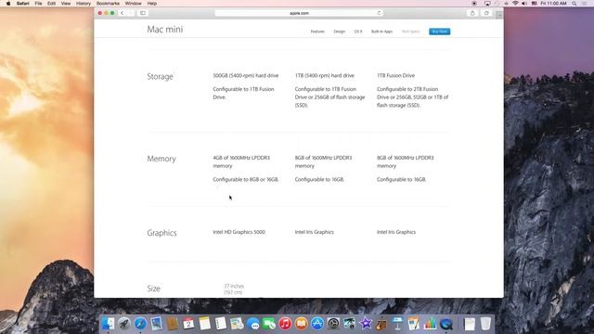Open iPhoto from the dock
This screenshot has height=334, width=594.
(349, 324)
